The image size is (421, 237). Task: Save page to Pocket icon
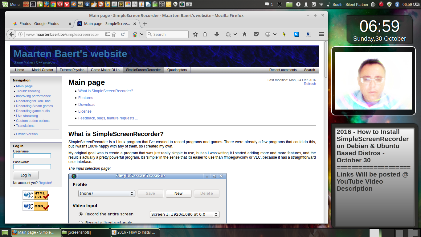256,34
